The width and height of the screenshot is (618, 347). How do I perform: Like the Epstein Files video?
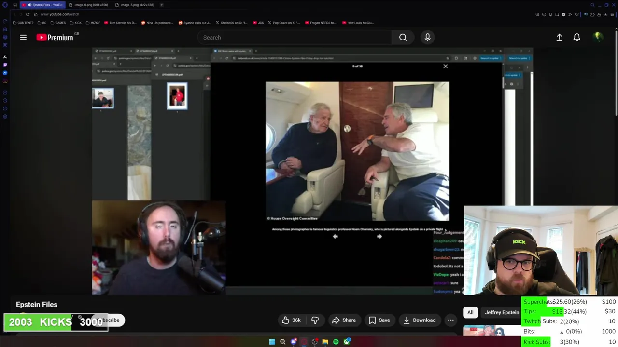pyautogui.click(x=291, y=320)
